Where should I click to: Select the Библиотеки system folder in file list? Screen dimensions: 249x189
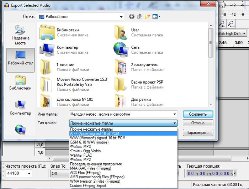(x=64, y=32)
